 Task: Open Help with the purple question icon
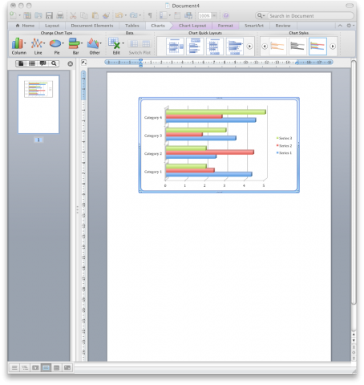(x=226, y=15)
